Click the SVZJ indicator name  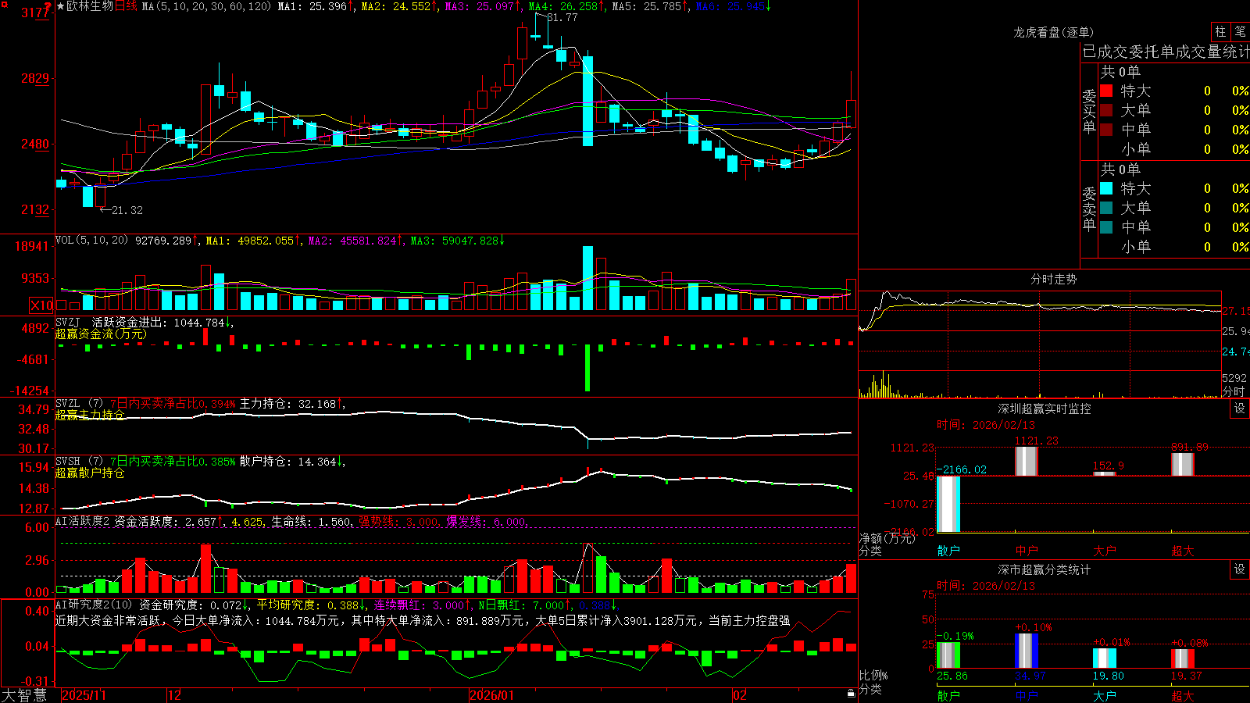[x=68, y=322]
